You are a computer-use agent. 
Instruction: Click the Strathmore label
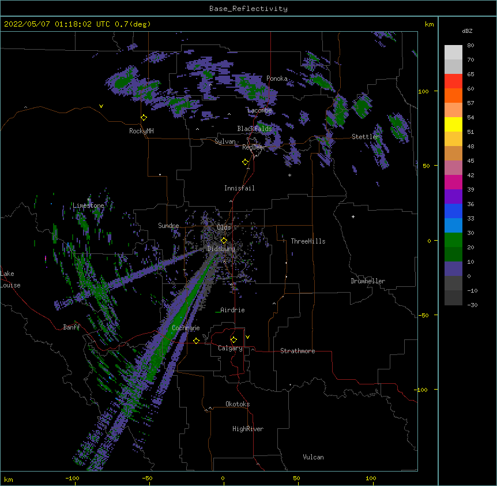pyautogui.click(x=298, y=351)
